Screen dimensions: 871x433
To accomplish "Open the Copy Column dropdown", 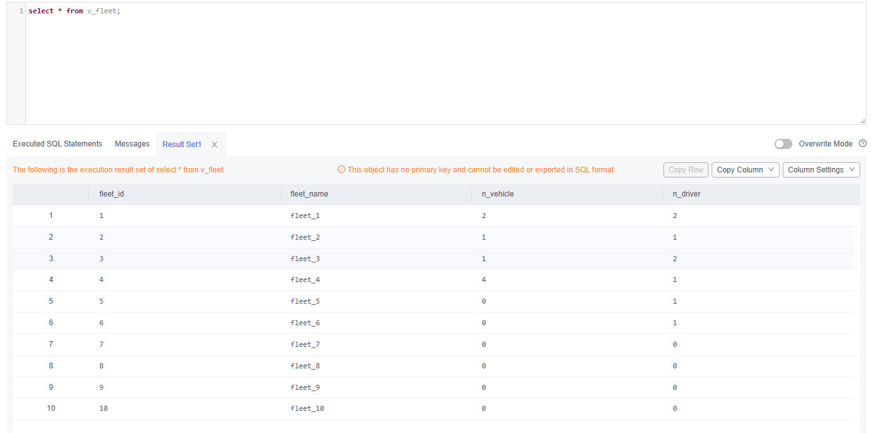I will coord(745,170).
